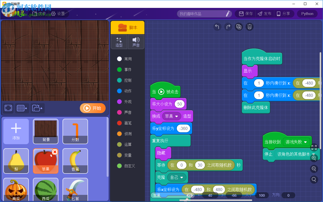Switch to the 造型 tab
The height and width of the screenshot is (202, 323).
tap(119, 42)
